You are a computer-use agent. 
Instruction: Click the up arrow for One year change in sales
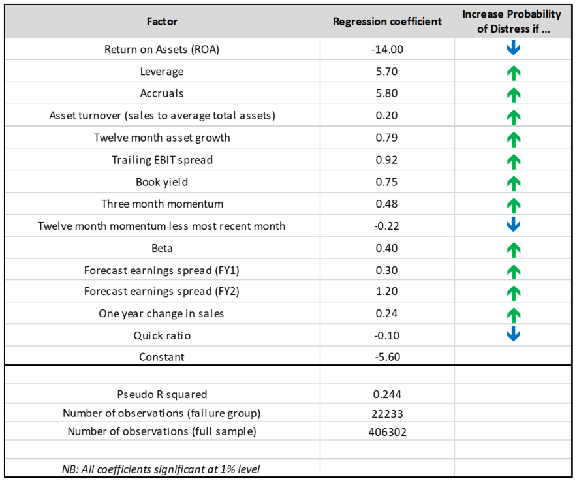(x=513, y=314)
